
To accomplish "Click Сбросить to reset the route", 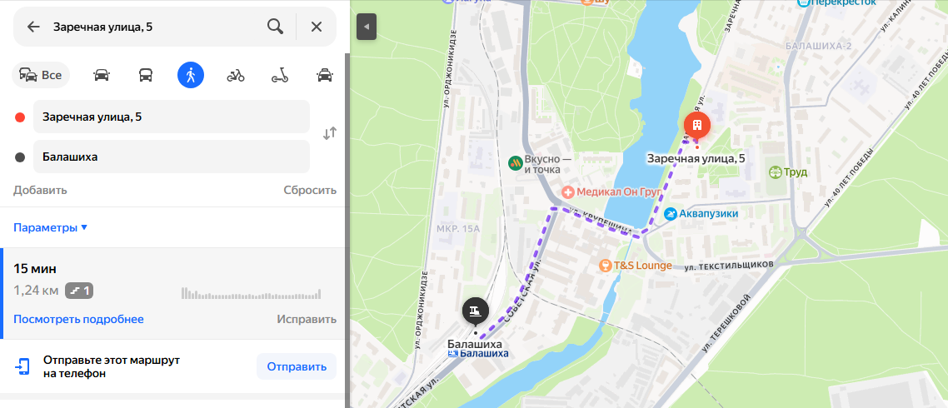I will pyautogui.click(x=310, y=190).
